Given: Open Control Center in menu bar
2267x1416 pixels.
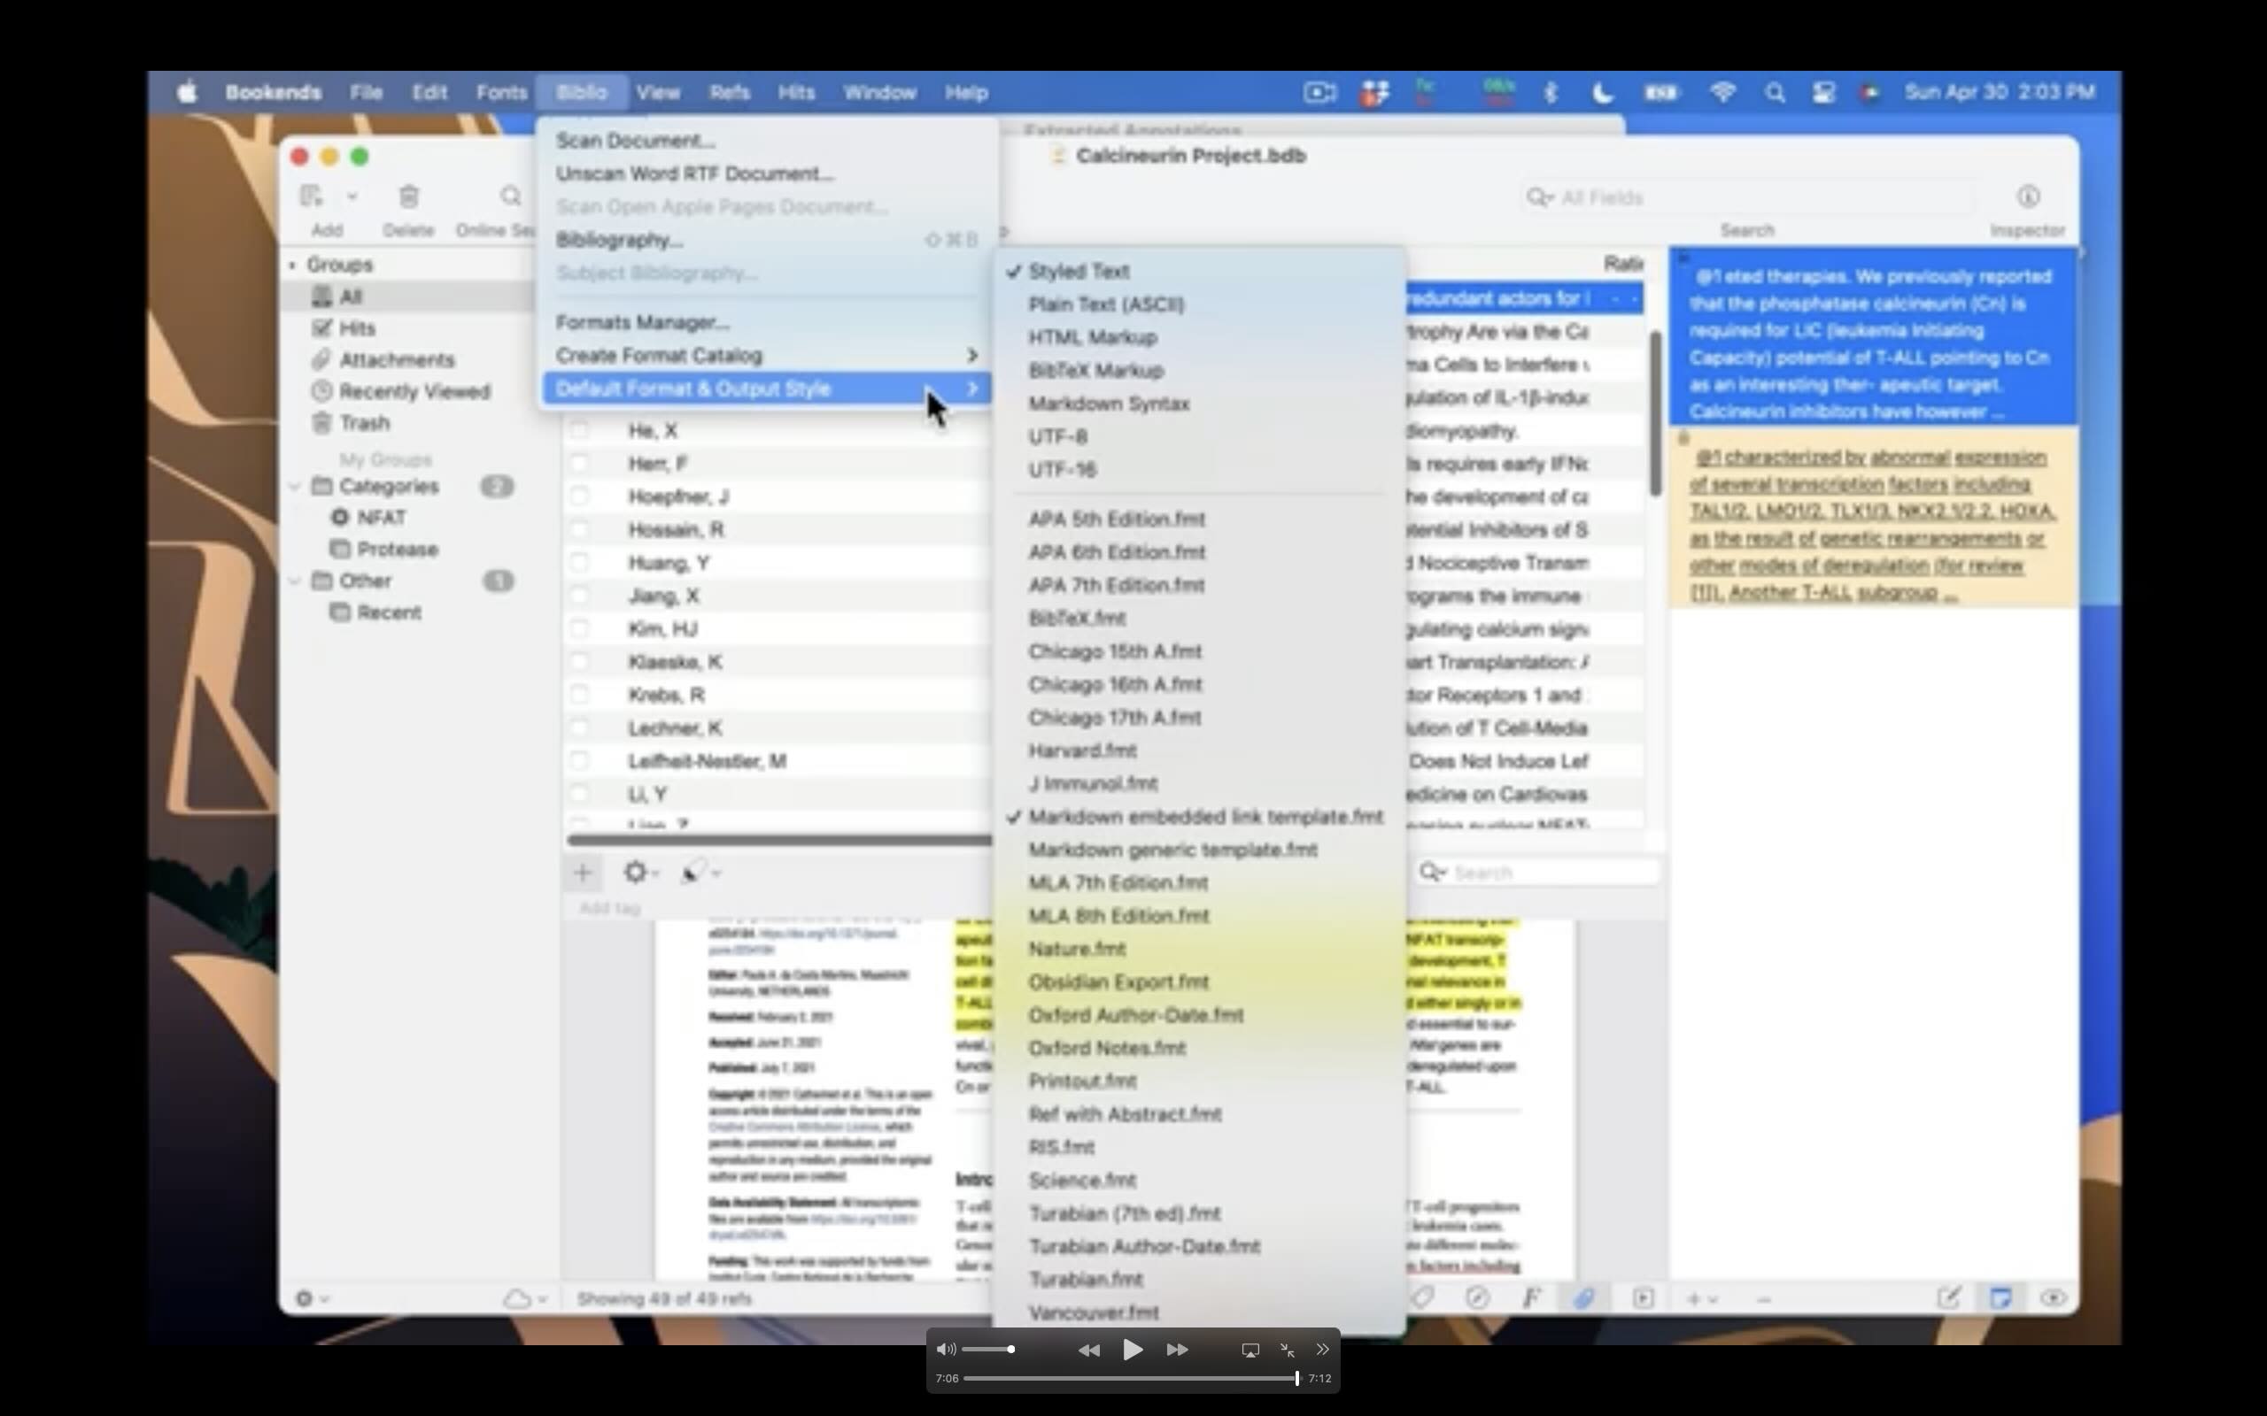Looking at the screenshot, I should coord(1823,93).
